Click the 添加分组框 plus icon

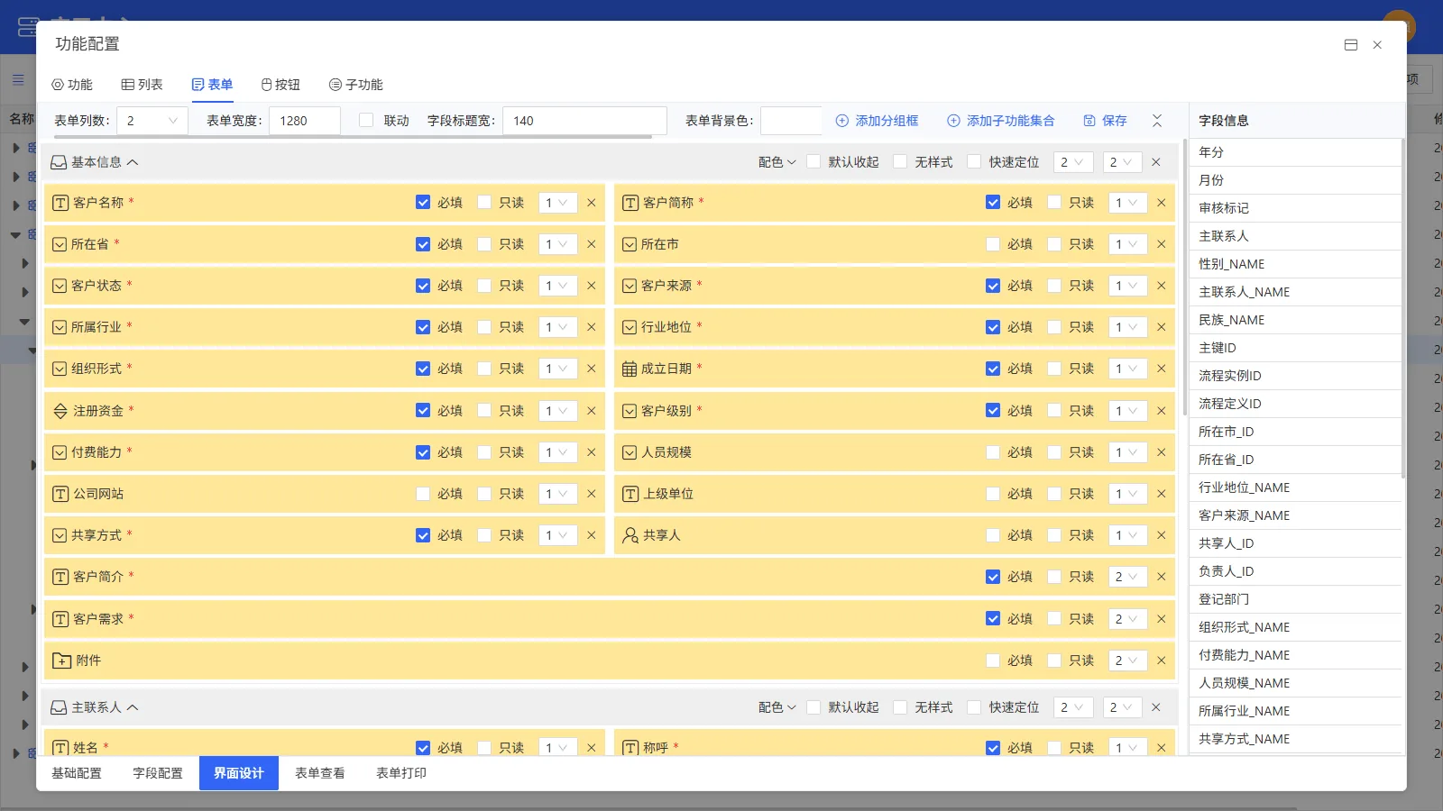coord(842,121)
